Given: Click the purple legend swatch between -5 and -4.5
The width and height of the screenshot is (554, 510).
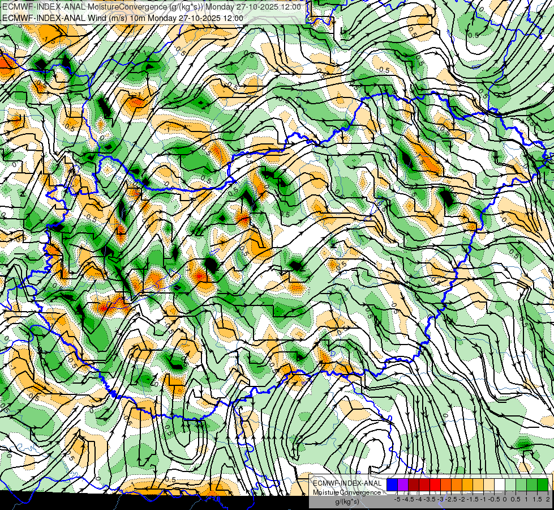Looking at the screenshot, I should (x=403, y=484).
